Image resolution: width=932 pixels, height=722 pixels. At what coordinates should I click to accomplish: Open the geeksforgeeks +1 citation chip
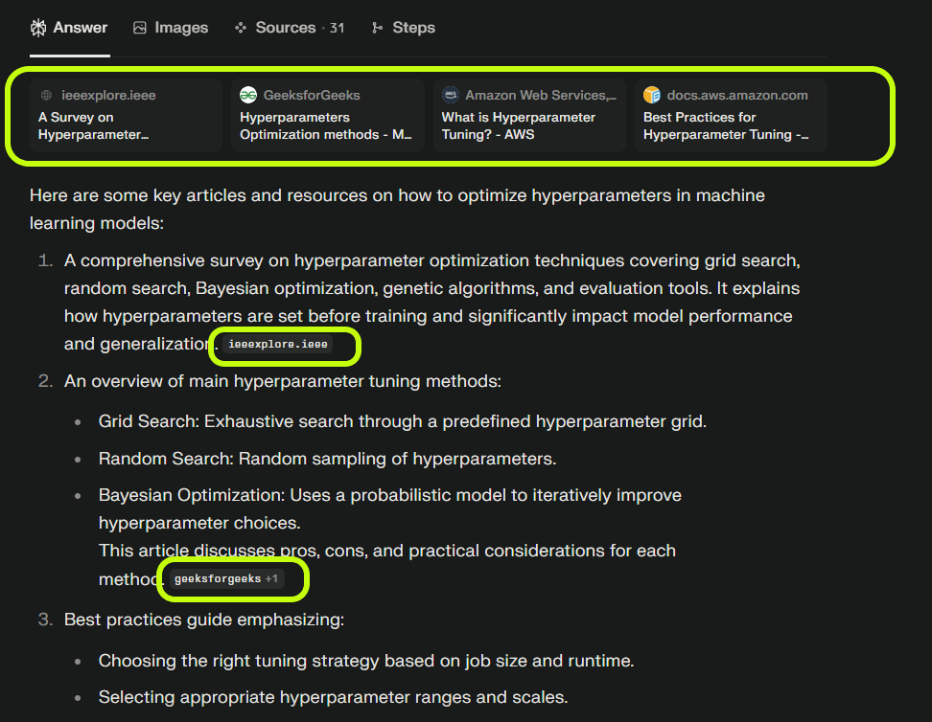tap(226, 579)
